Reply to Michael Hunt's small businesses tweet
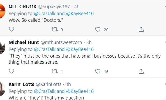166x100 pixels. (x=11, y=71)
